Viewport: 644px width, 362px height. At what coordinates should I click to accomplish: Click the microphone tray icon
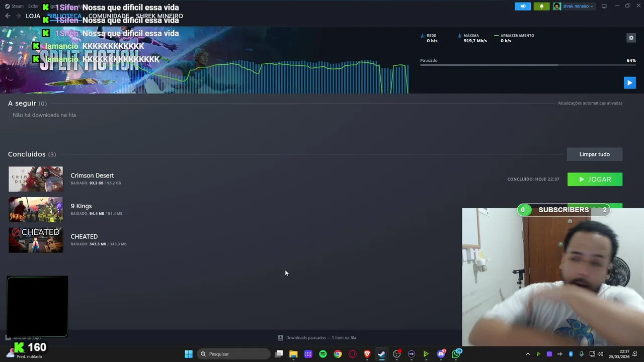click(581, 354)
